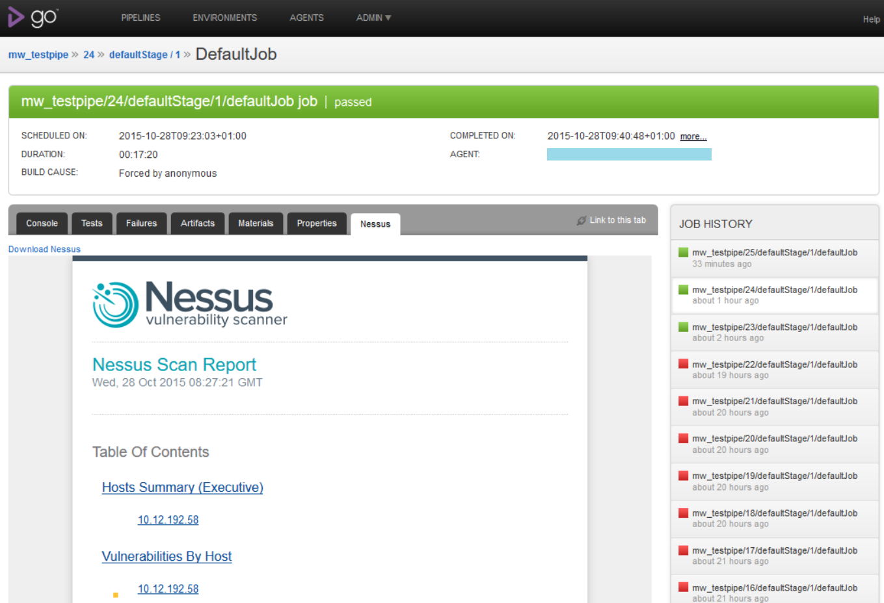The width and height of the screenshot is (884, 603).
Task: Select the 33 minutes ago timestamp
Action: tap(722, 264)
